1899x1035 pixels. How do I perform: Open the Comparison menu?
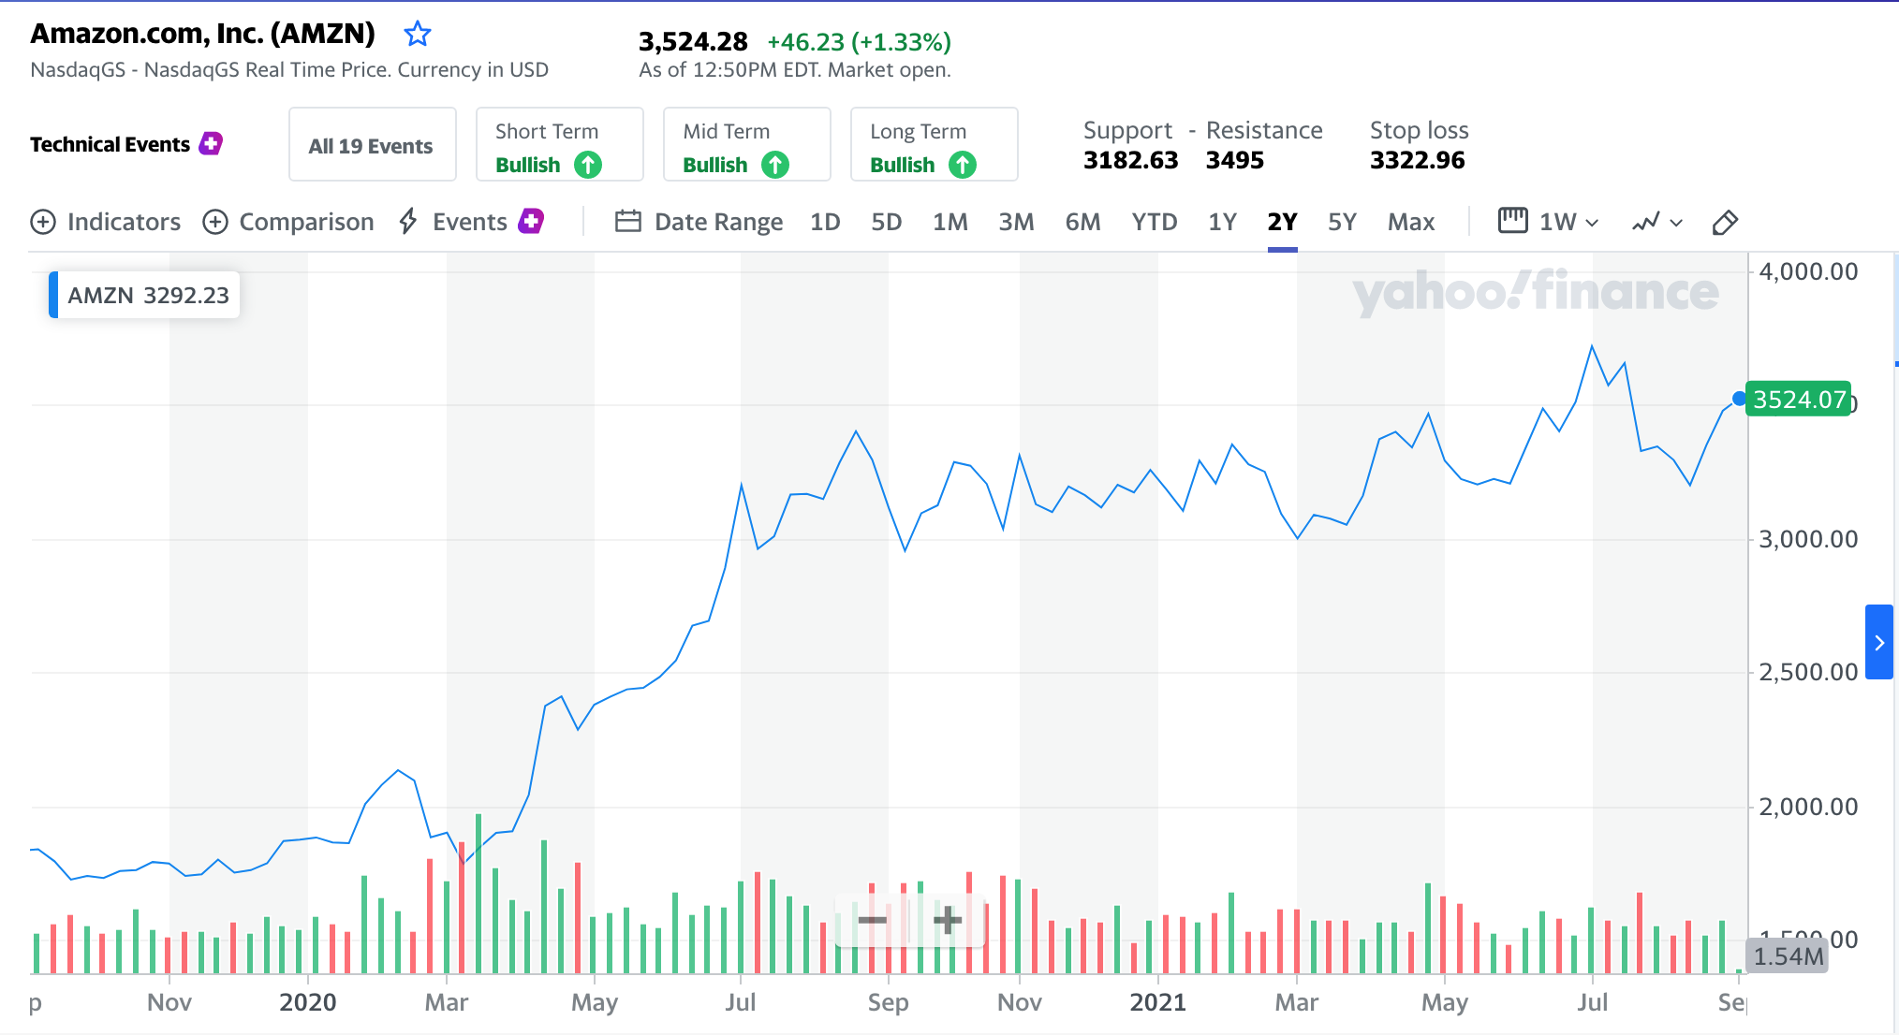point(288,222)
